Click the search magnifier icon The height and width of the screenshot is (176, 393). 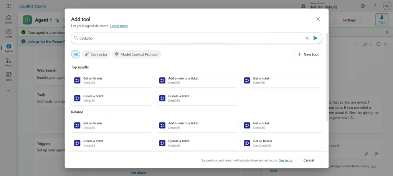(x=76, y=38)
